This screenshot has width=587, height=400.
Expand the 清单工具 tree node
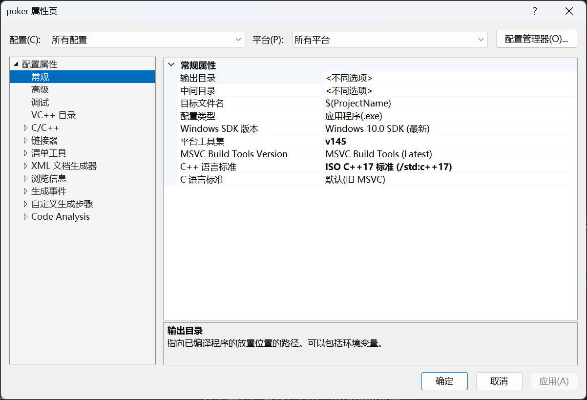pos(25,153)
